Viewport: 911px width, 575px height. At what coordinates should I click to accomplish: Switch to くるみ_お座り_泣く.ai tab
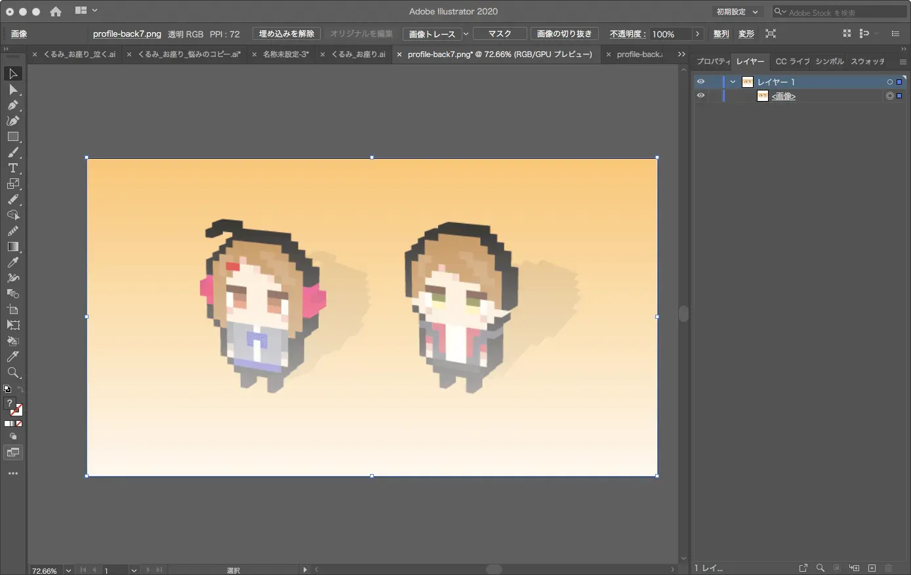pyautogui.click(x=79, y=54)
